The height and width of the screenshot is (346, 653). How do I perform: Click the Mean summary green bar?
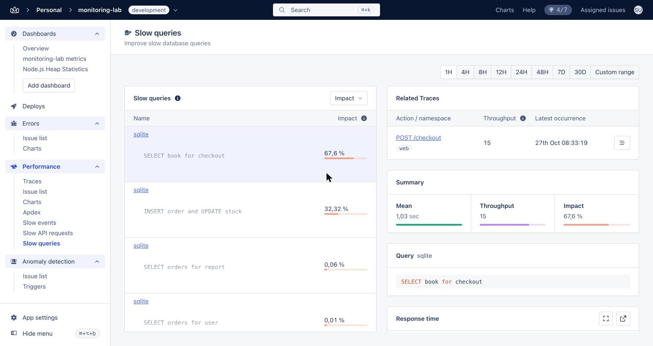point(429,225)
